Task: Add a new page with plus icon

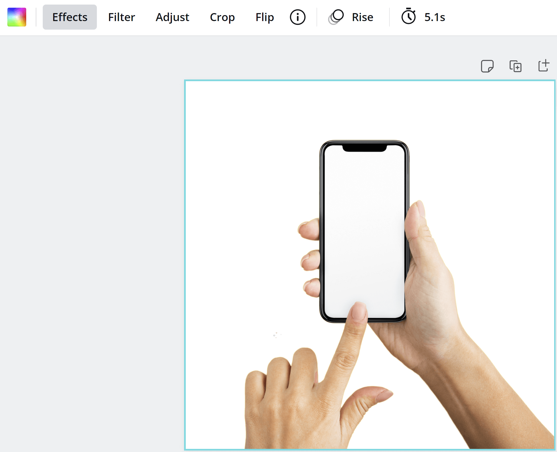Action: (x=544, y=66)
